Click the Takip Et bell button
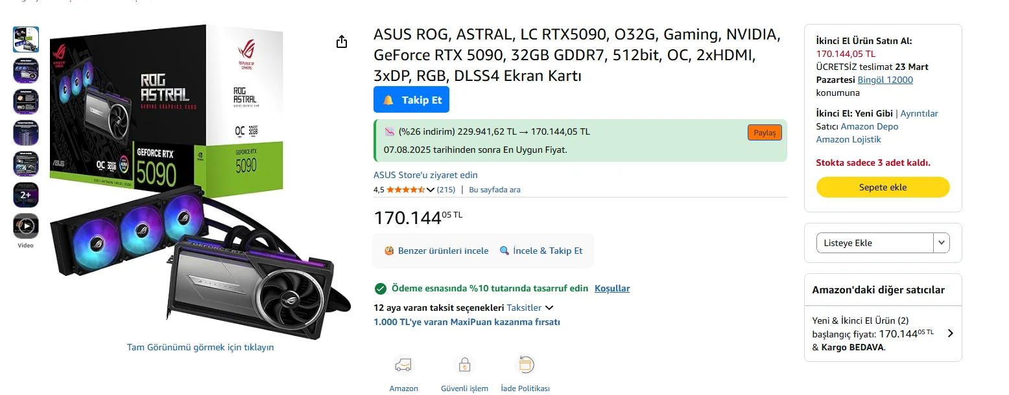Viewport: 1009px width, 395px height. click(411, 100)
